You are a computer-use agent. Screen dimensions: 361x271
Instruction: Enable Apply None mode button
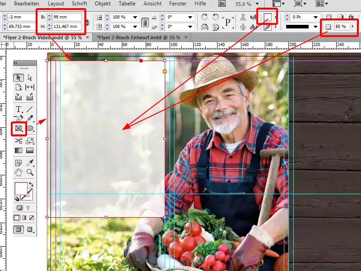coord(32,218)
